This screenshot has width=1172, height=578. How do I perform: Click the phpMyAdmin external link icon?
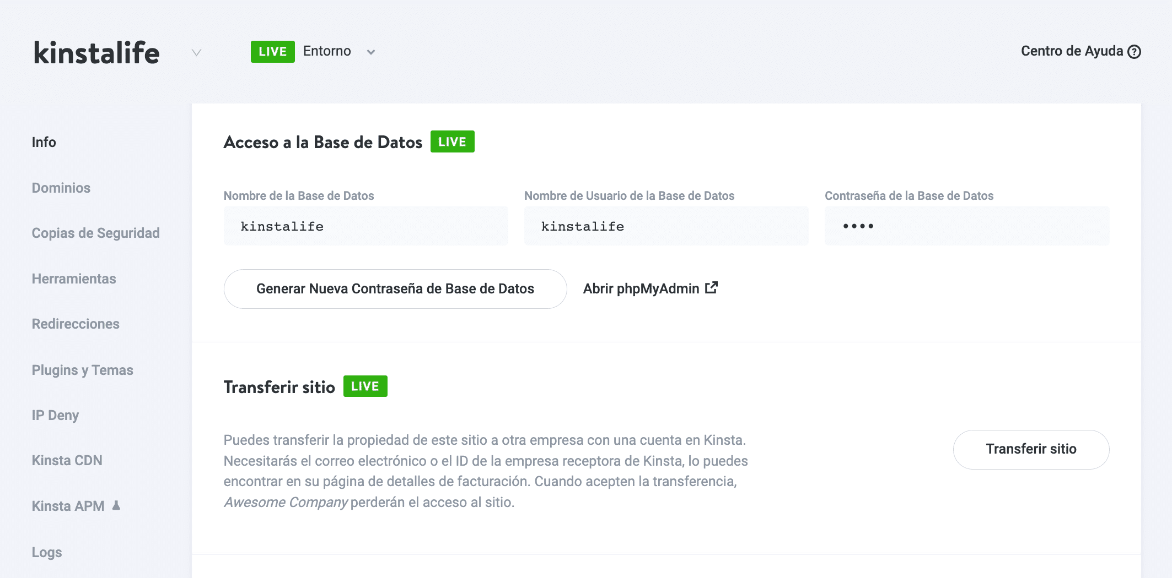(711, 288)
